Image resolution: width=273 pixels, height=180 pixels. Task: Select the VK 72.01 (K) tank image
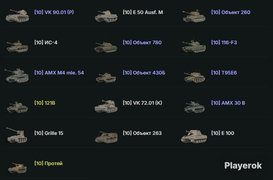pos(106,106)
